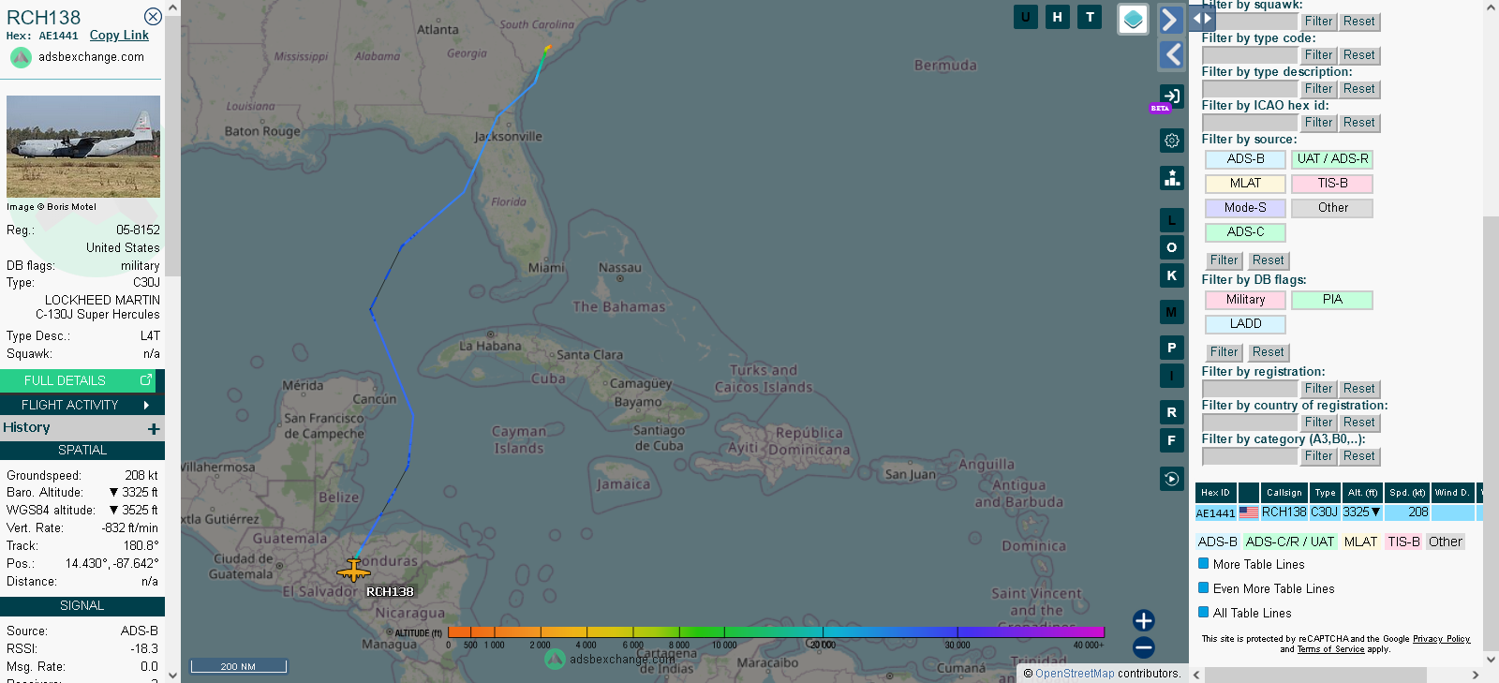Toggle Other source filter

[x=1332, y=208]
